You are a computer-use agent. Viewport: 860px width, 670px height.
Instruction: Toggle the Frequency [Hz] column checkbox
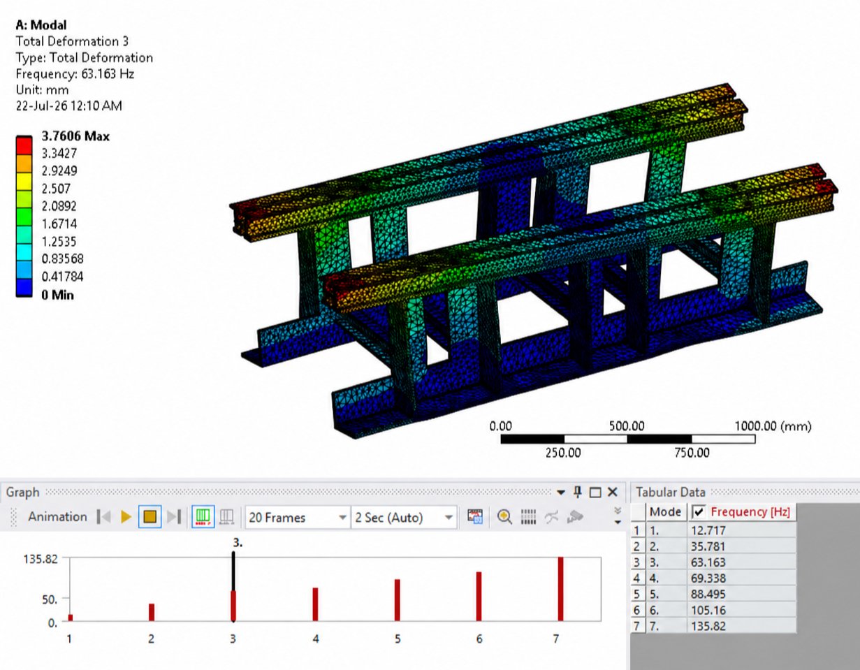pos(698,512)
